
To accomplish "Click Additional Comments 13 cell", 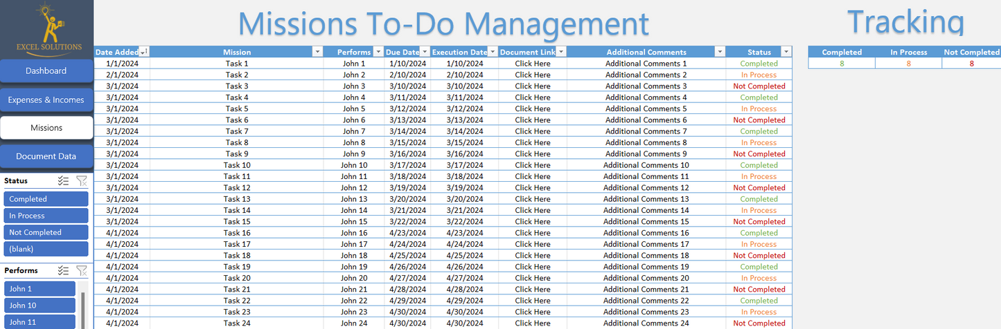I will 646,199.
